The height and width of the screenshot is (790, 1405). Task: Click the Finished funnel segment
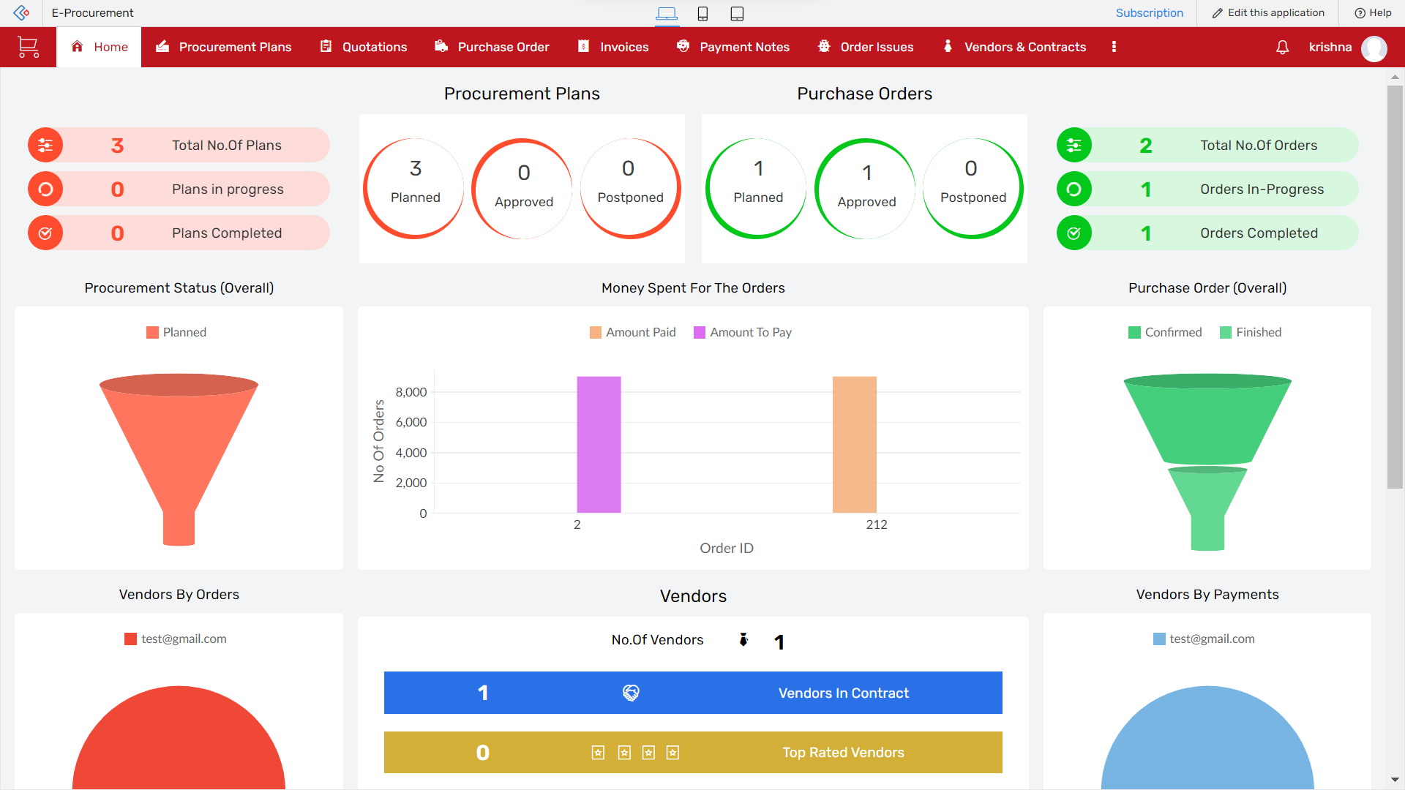pos(1207,508)
